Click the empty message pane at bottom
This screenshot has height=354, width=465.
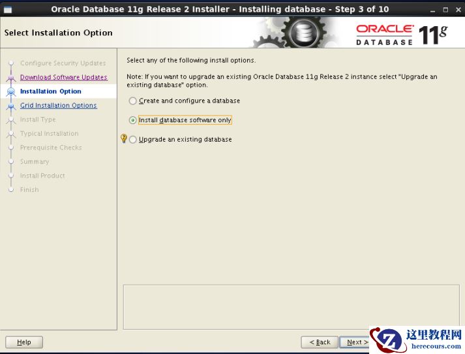tap(292, 307)
